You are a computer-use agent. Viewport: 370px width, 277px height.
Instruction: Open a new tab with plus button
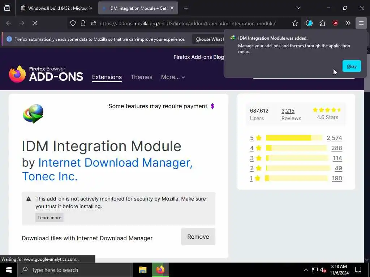pos(186,8)
